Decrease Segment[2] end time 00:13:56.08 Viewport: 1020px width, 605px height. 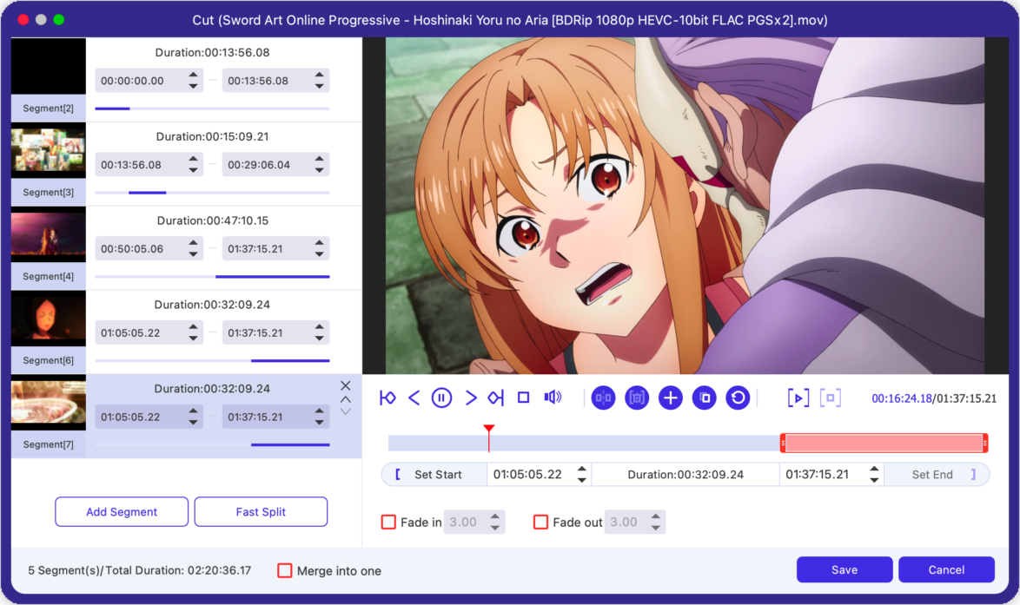(x=320, y=86)
